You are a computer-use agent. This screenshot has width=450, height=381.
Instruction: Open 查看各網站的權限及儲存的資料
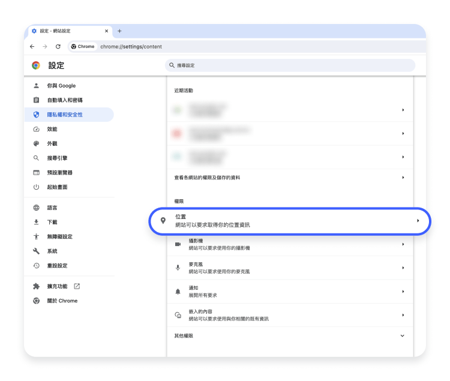290,178
